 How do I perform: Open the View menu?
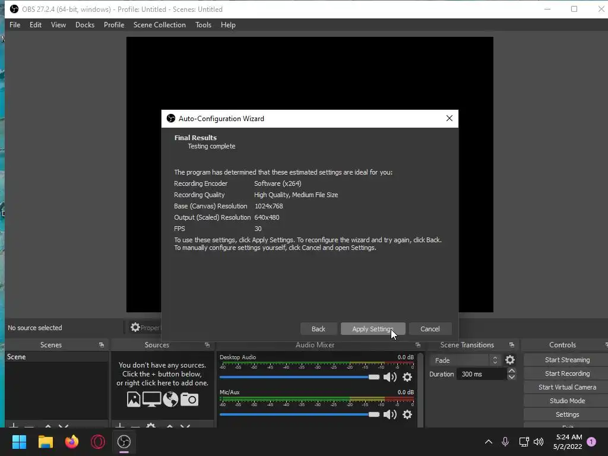click(x=58, y=25)
